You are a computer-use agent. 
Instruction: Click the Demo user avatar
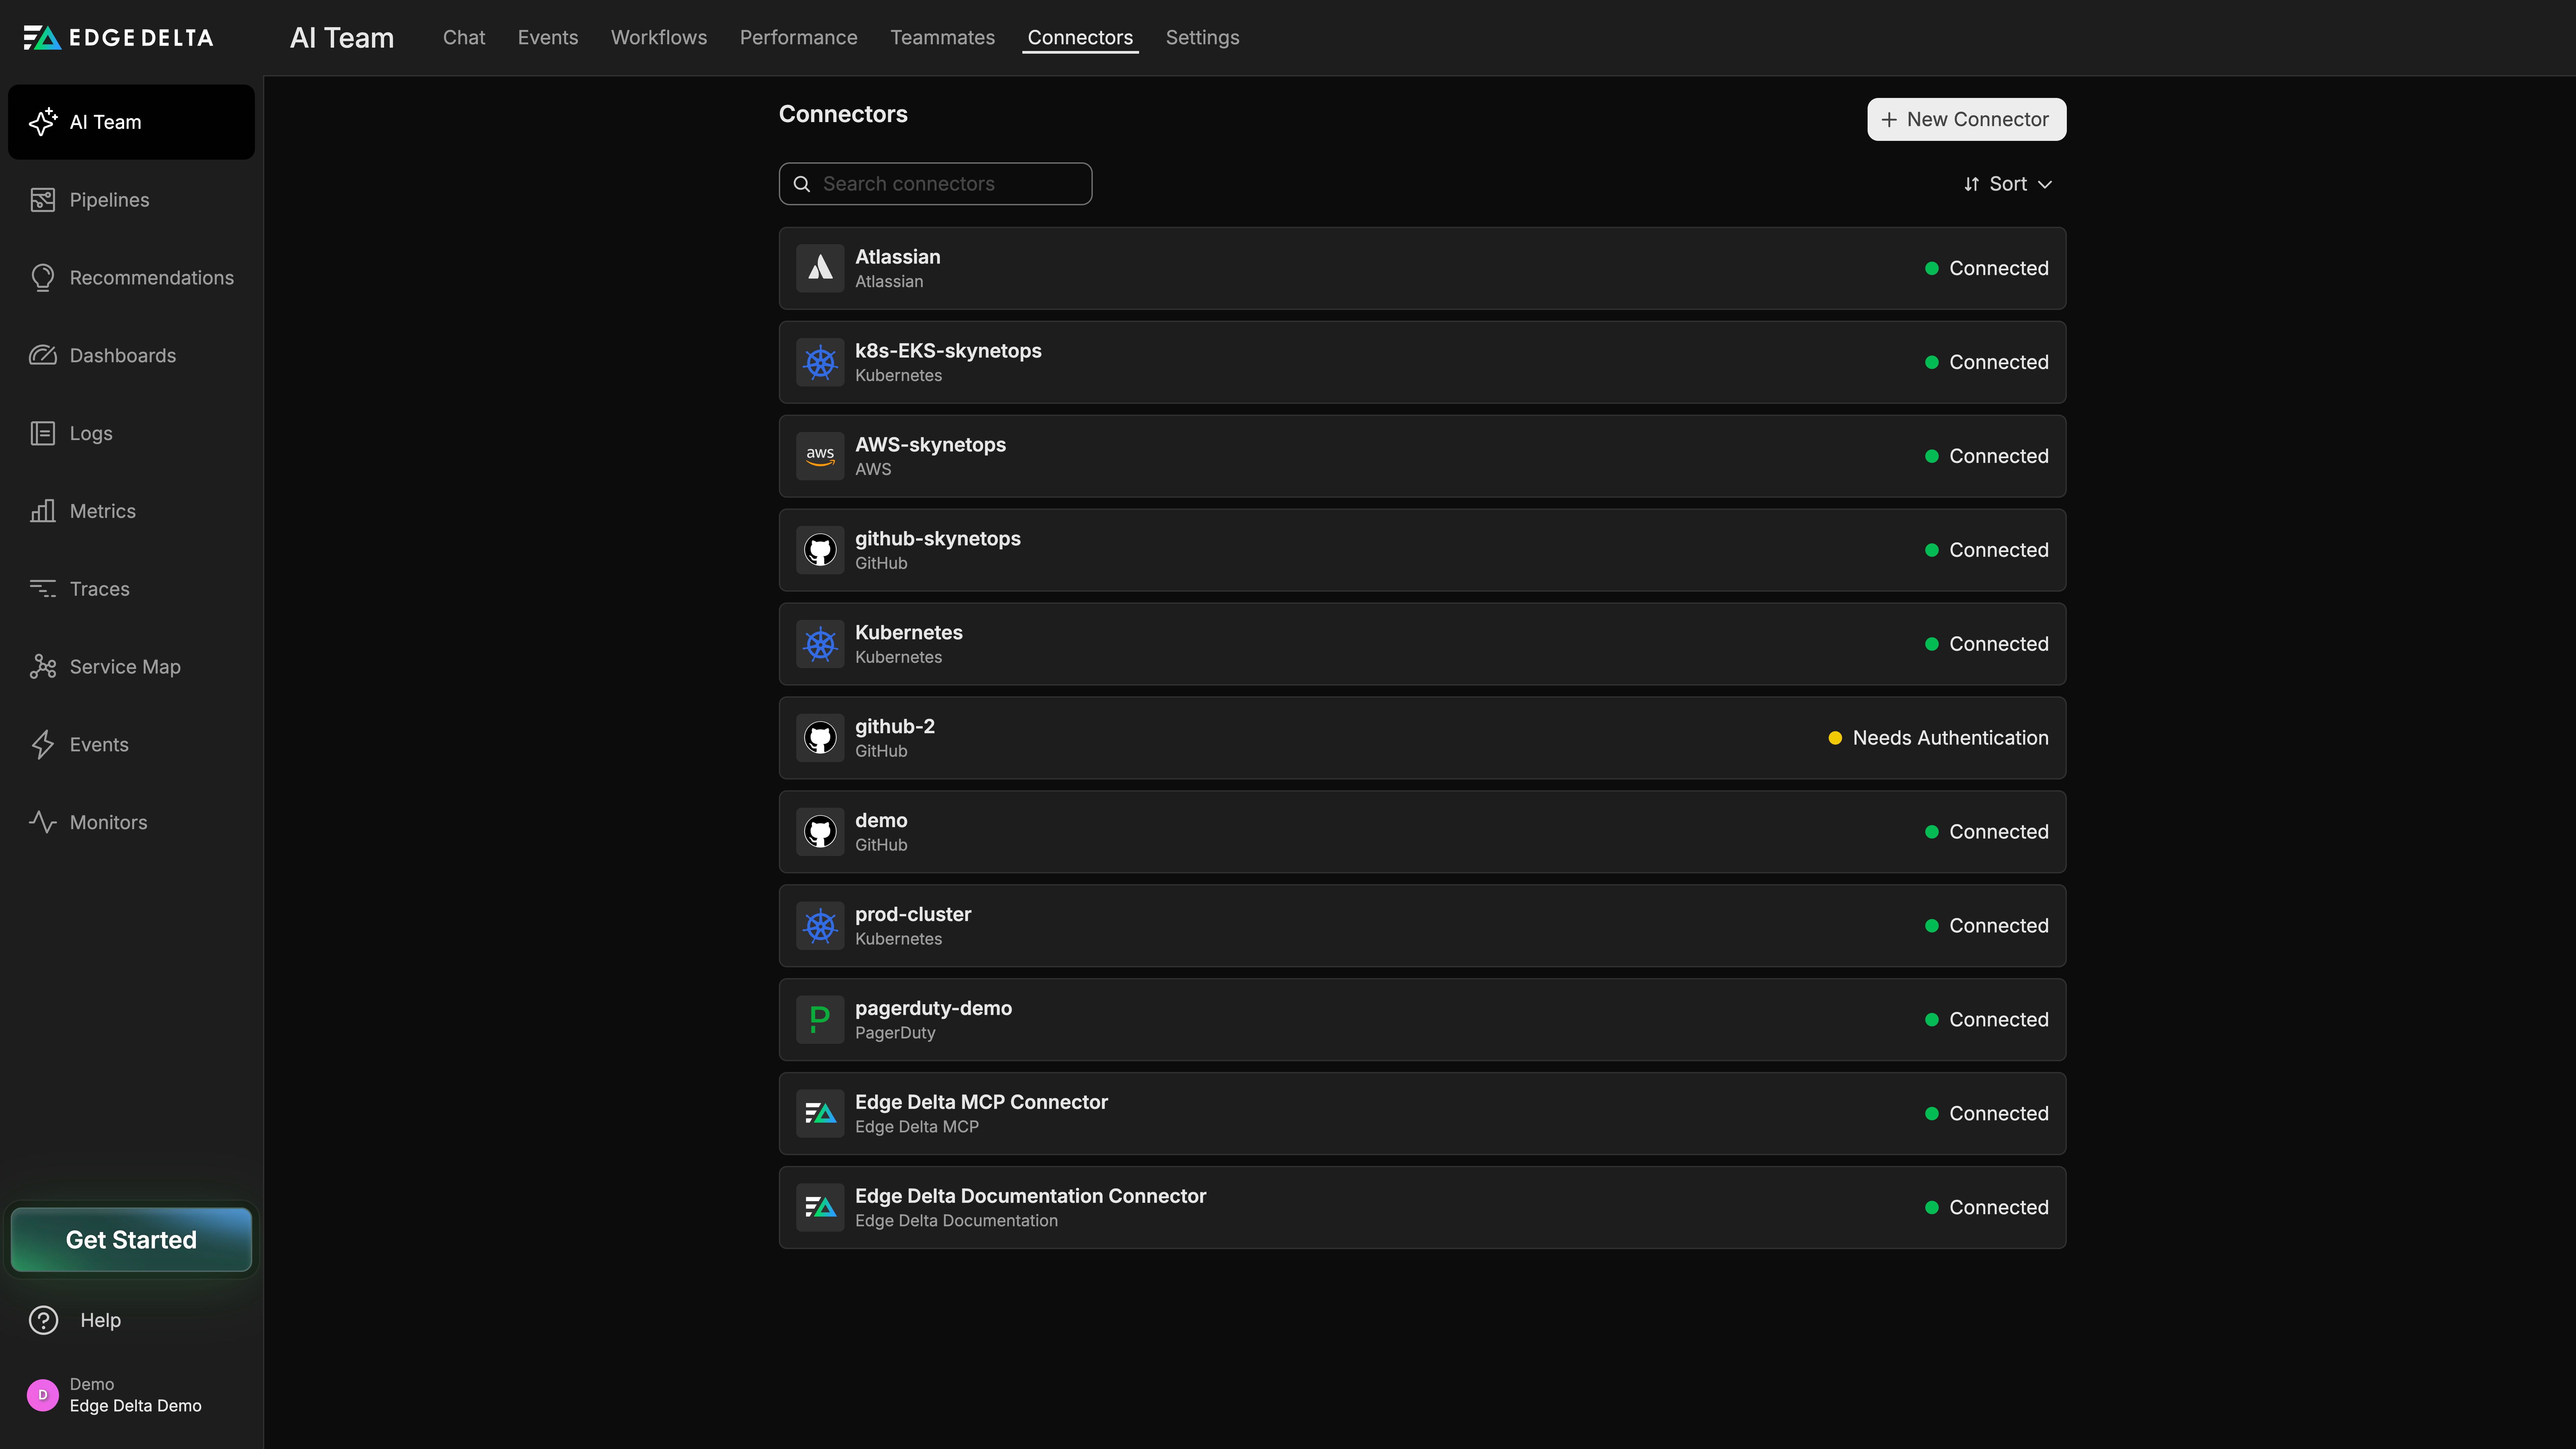[x=43, y=1395]
